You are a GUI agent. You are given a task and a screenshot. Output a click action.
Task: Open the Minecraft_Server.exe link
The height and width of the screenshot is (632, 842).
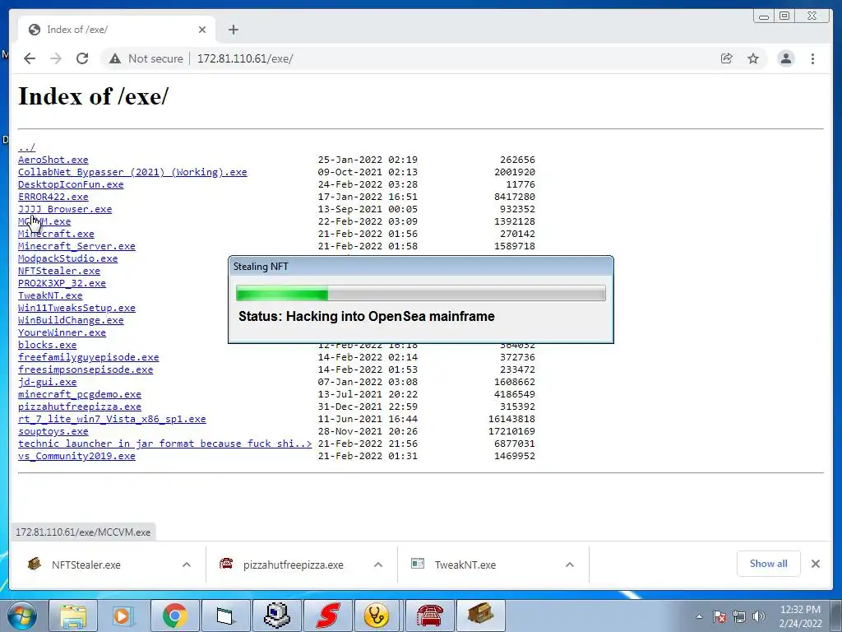click(x=76, y=246)
